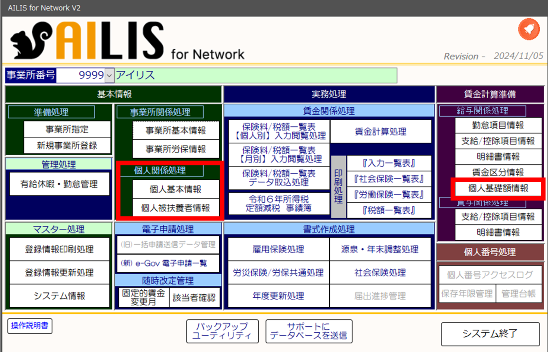Open 事業所指定 in preparation section
Image resolution: width=548 pixels, height=352 pixels.
coord(67,129)
